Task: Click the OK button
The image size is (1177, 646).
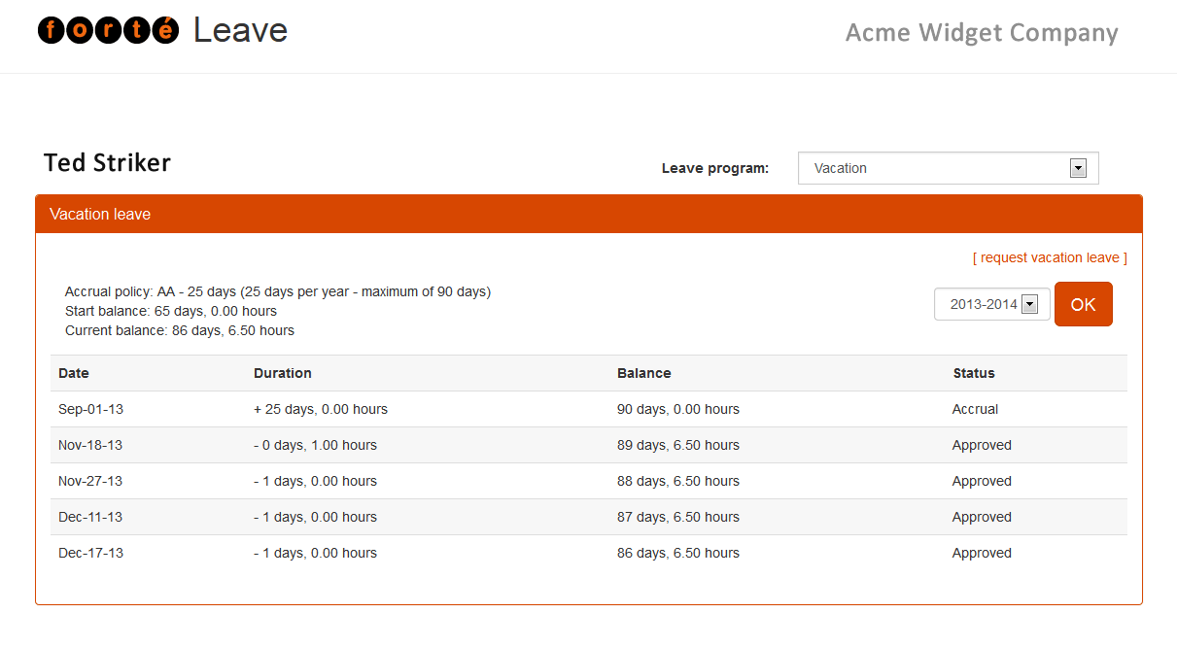Action: (1084, 304)
